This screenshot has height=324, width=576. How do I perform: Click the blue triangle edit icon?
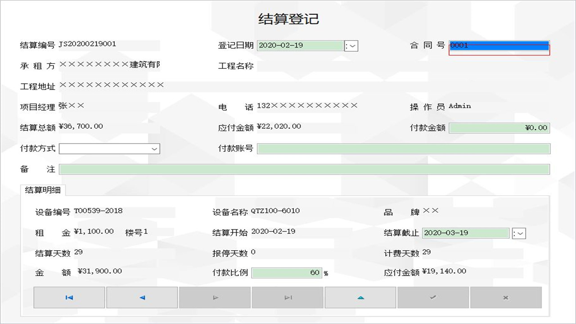point(360,297)
